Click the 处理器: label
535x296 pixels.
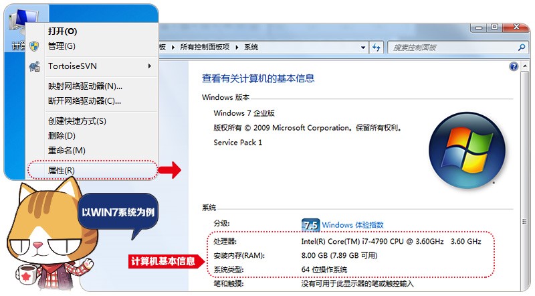coord(225,241)
